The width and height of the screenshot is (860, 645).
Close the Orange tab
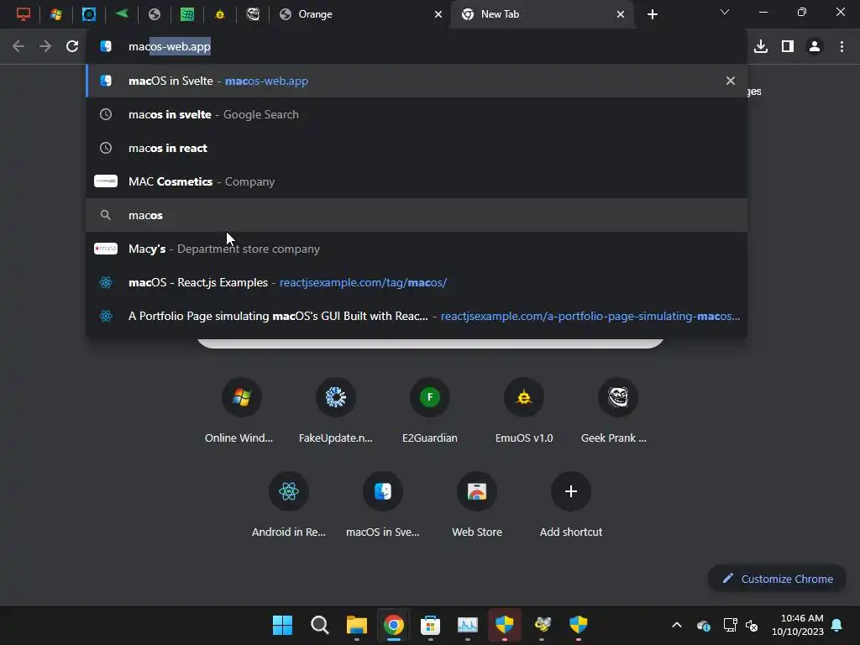tap(438, 14)
